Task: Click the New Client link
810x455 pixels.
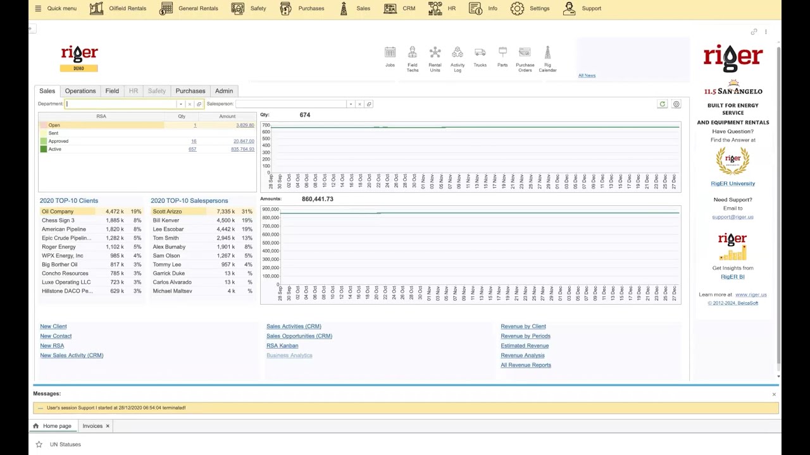Action: pyautogui.click(x=53, y=327)
